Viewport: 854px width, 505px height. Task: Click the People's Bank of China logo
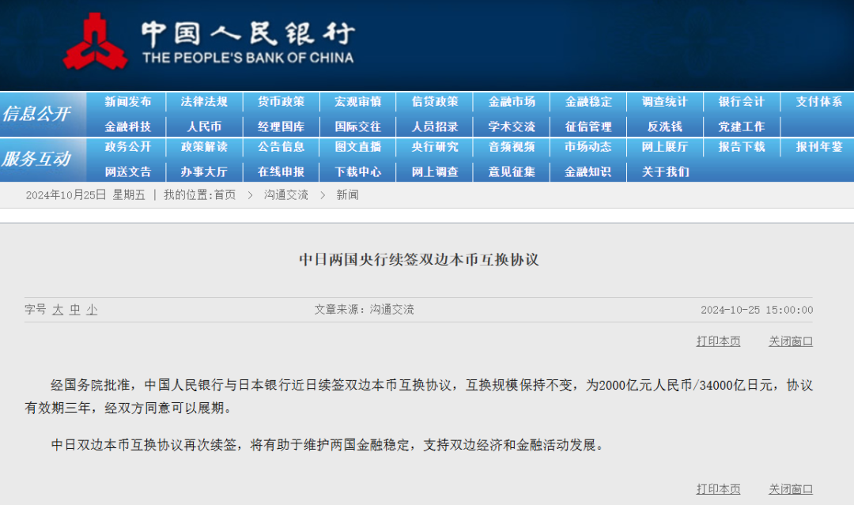pyautogui.click(x=95, y=42)
